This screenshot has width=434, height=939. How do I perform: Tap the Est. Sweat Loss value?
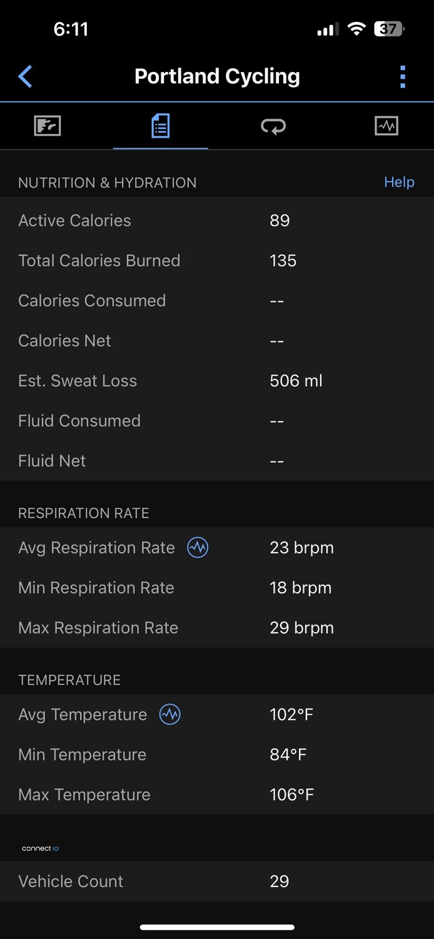click(x=296, y=381)
